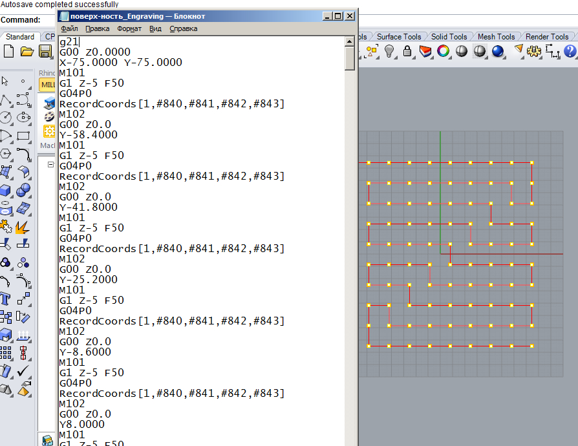Click the Check objects checkmark icon
Viewport: 578px width, 446px height.
click(x=23, y=371)
